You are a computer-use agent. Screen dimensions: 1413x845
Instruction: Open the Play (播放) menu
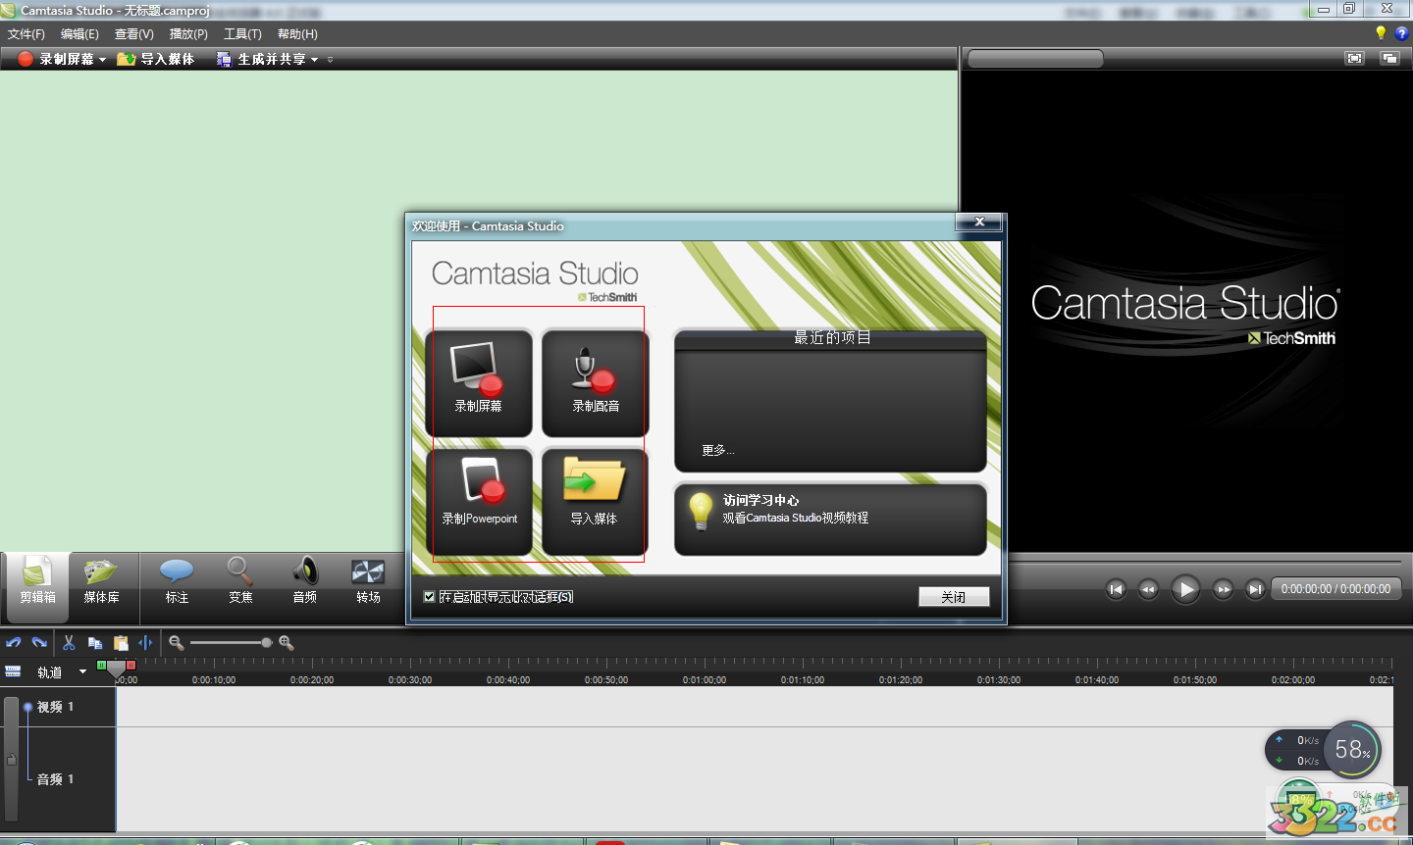click(188, 34)
